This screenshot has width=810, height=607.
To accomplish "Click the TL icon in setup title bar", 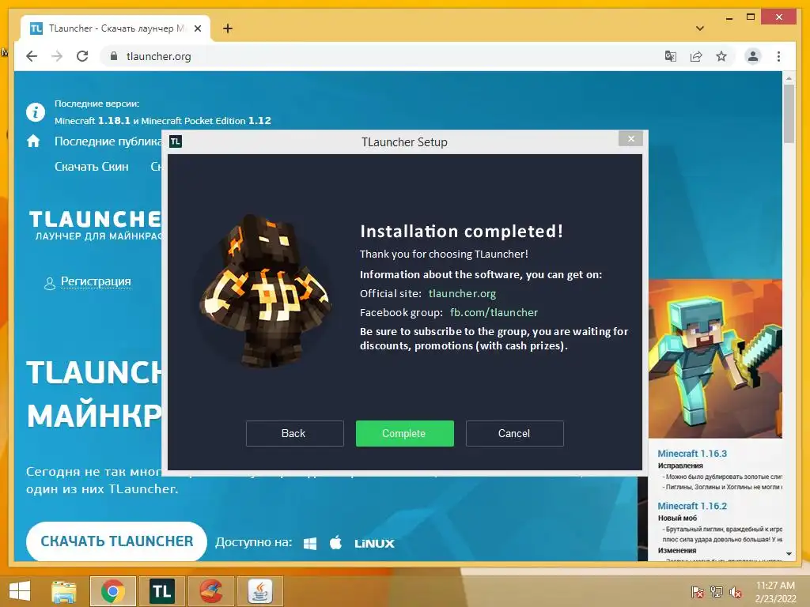I will tap(176, 141).
